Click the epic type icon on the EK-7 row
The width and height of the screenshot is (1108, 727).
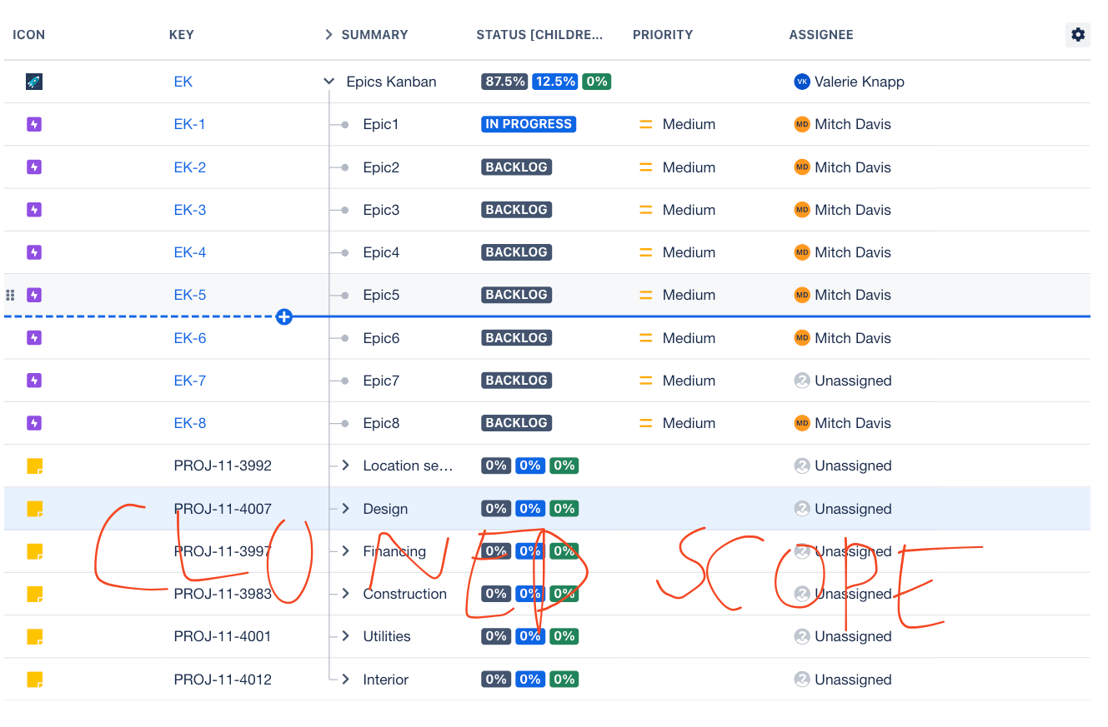click(x=34, y=380)
